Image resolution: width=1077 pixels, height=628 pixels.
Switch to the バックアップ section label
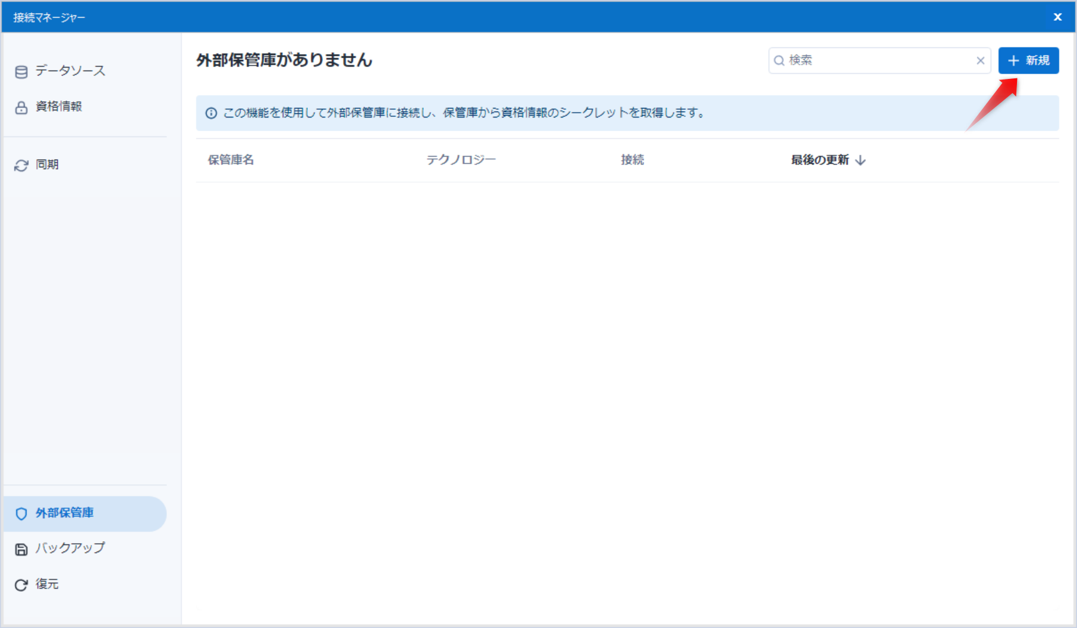[70, 548]
